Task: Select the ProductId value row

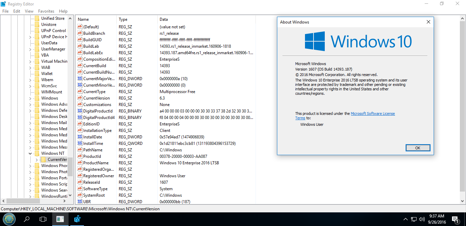Action: [165, 156]
